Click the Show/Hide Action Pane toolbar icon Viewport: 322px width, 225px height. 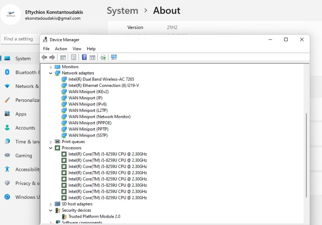click(92, 57)
